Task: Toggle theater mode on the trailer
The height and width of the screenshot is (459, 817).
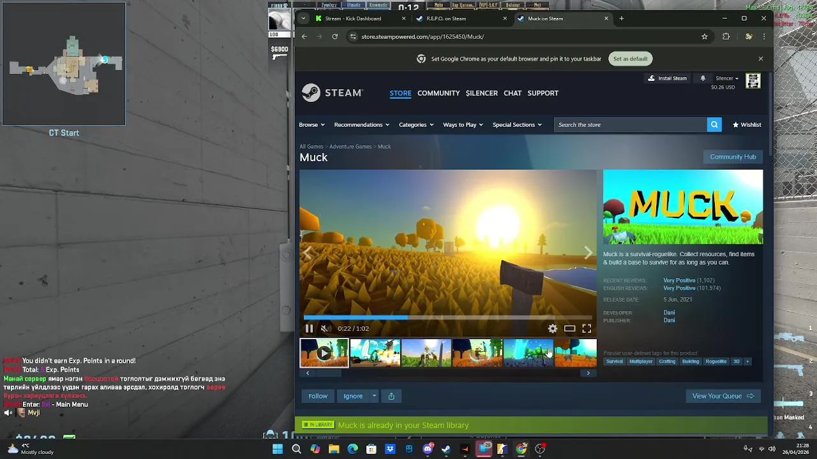Action: coord(570,329)
